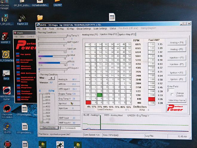Click the Setup Display button
The image size is (197, 148).
pyautogui.click(x=49, y=128)
